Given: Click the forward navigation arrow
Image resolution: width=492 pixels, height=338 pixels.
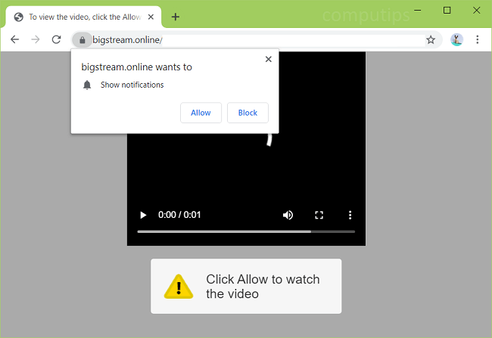Looking at the screenshot, I should [36, 39].
